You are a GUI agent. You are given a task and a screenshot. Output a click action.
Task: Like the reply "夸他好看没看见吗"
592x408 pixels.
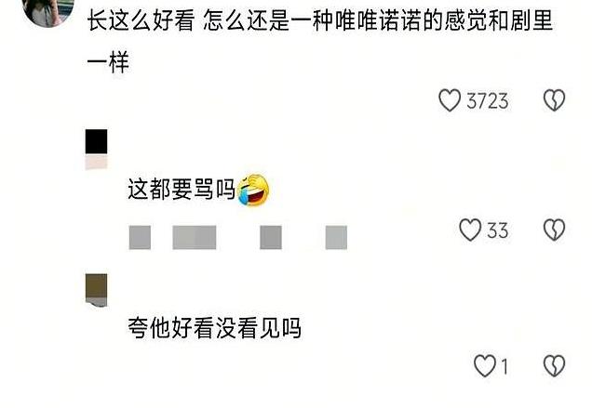pos(485,366)
